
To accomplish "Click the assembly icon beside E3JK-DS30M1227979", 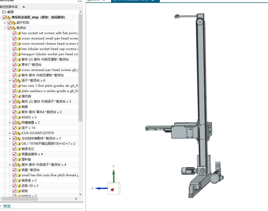I will tap(19, 133).
